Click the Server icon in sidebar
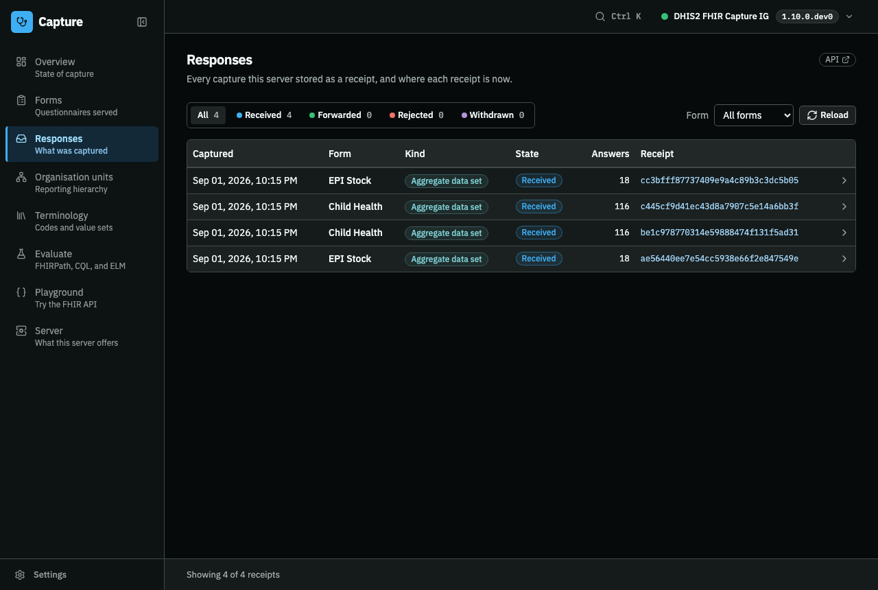This screenshot has width=878, height=590. (21, 331)
